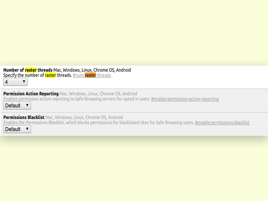Select the 'Permission Action Reporting' heading
The image size is (268, 201).
pos(31,93)
